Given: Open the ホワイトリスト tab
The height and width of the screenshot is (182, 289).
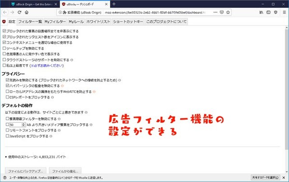Looking at the screenshot, I should tap(98, 22).
